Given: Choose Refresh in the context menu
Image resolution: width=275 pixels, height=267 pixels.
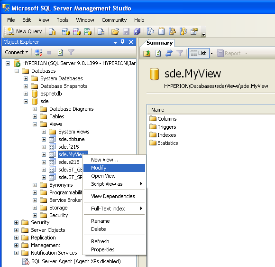Looking at the screenshot, I should pos(114,241).
